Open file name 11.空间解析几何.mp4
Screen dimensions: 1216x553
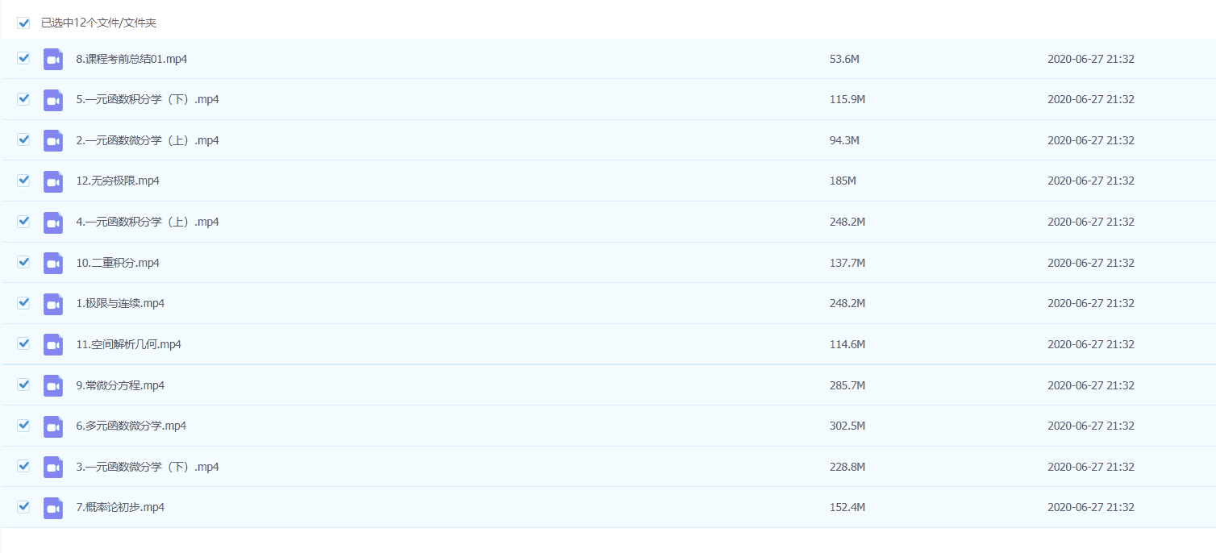[x=128, y=344]
